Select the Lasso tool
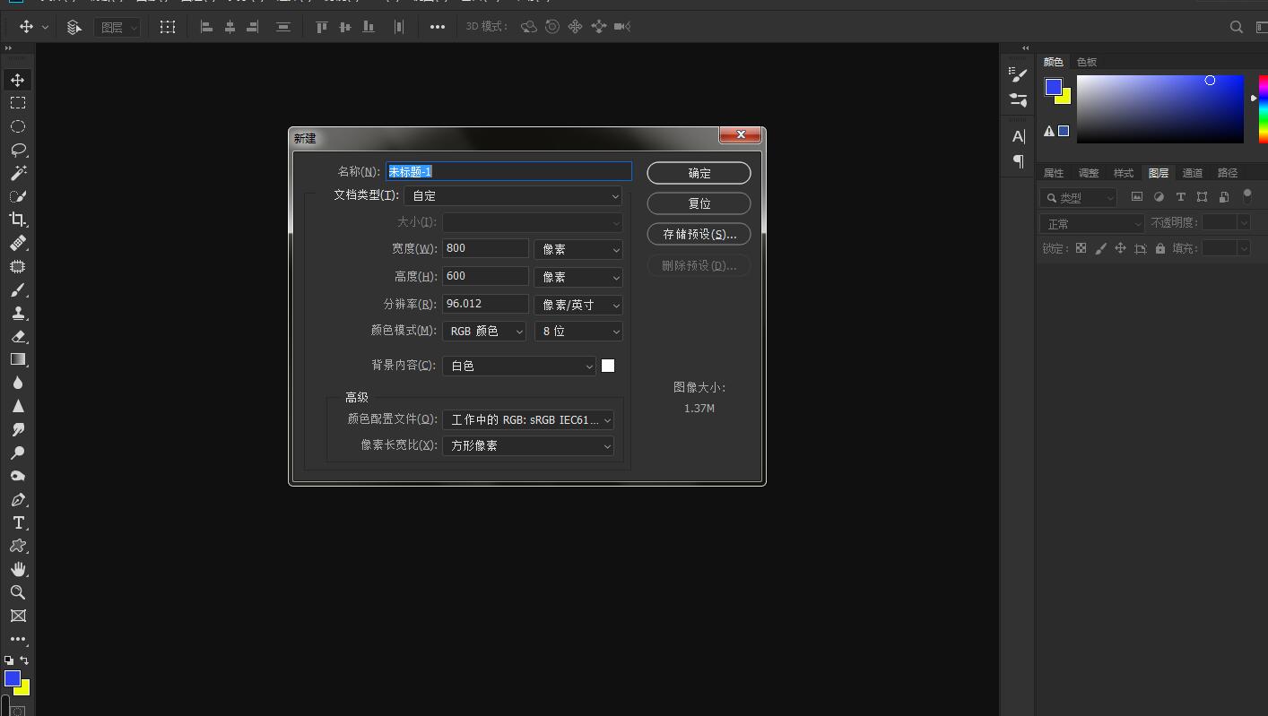The width and height of the screenshot is (1268, 716). click(x=18, y=150)
